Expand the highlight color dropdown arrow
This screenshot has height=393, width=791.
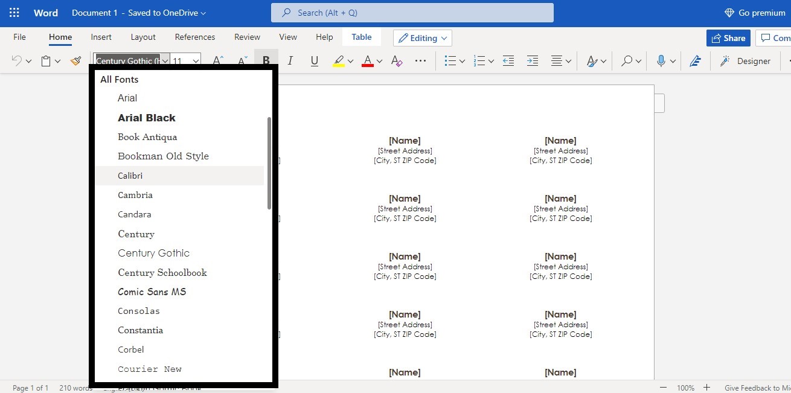(x=350, y=62)
